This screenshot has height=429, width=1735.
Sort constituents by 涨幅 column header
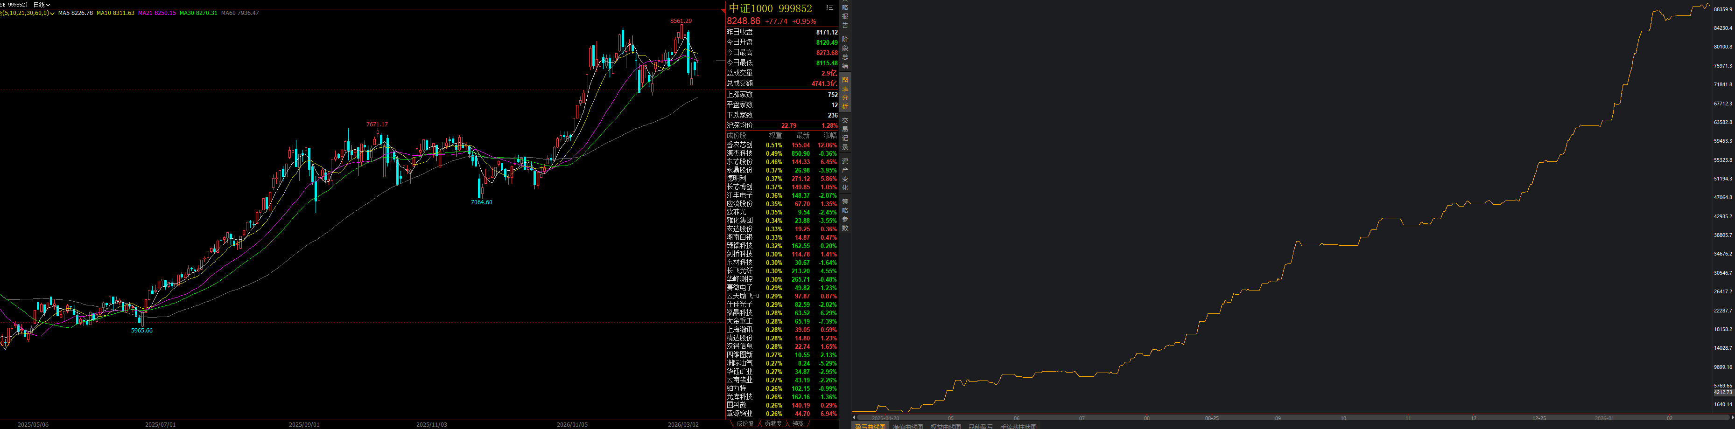click(829, 135)
